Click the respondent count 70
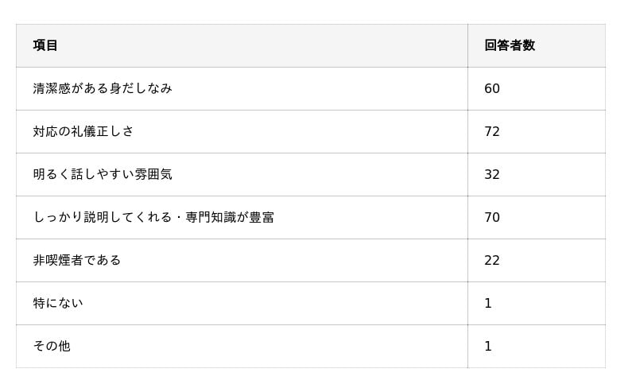 491,217
